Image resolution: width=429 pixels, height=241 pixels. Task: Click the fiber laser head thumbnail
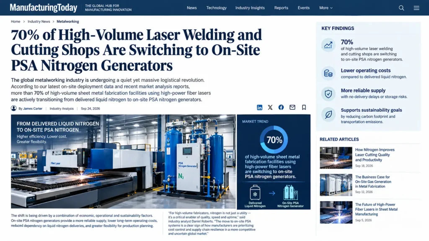pyautogui.click(x=336, y=212)
